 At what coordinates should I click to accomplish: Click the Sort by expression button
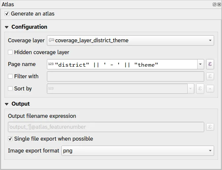pos(200,88)
